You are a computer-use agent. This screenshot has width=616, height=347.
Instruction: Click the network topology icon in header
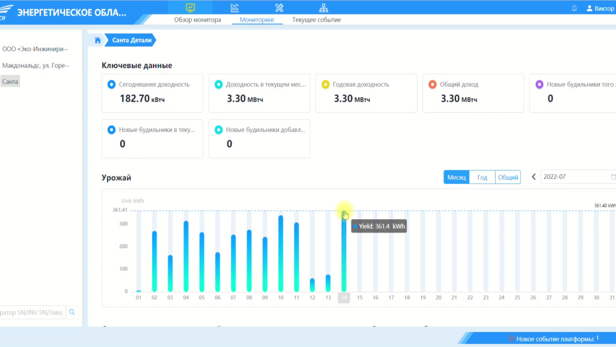pyautogui.click(x=324, y=8)
